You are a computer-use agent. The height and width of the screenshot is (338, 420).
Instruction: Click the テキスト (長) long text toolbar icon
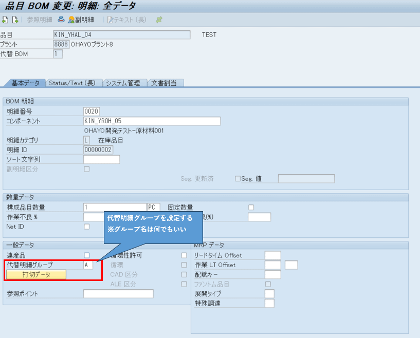(x=126, y=20)
